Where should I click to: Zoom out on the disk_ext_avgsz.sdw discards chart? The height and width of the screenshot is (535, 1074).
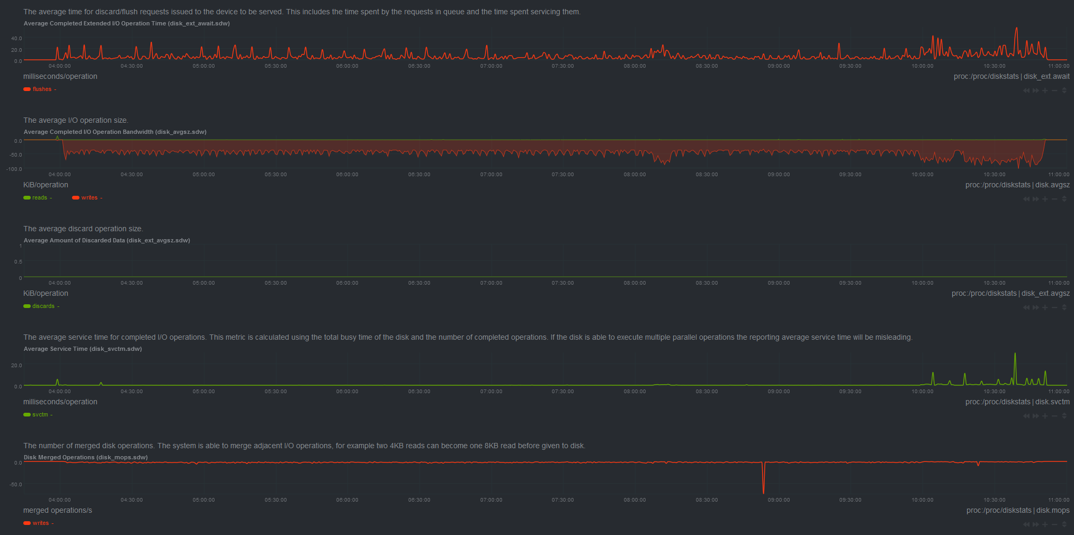click(x=1054, y=307)
